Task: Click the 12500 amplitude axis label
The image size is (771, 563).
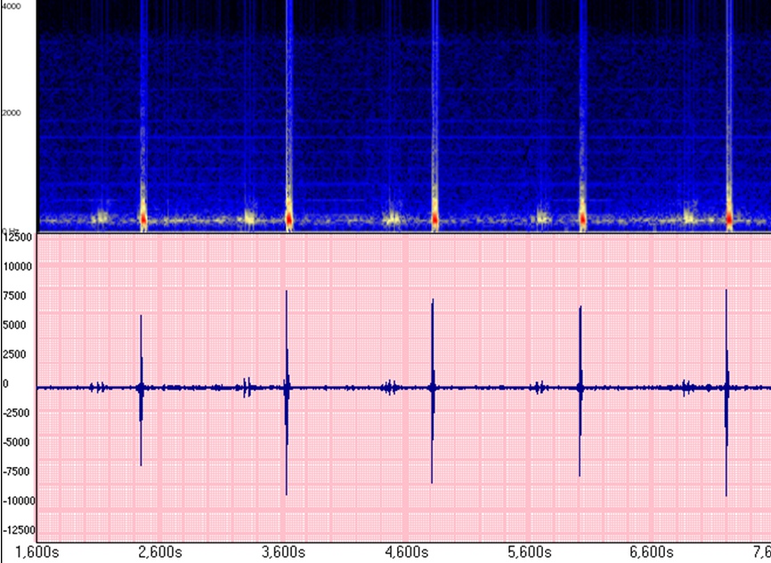Action: (18, 237)
